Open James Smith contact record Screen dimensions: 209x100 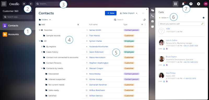(x=95, y=30)
